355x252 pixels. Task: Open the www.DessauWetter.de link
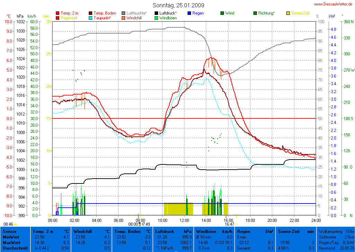pyautogui.click(x=333, y=4)
